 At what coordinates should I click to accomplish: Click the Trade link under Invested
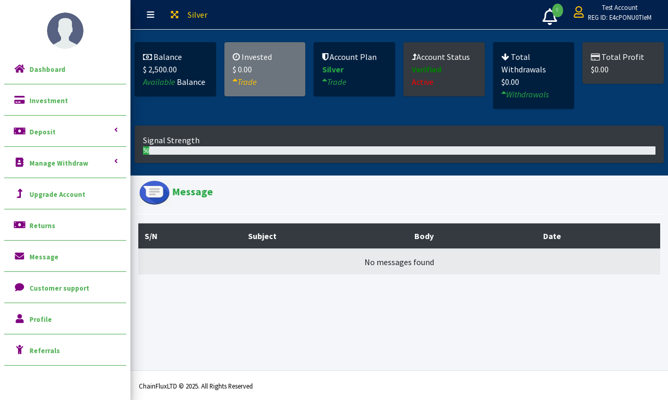(245, 82)
